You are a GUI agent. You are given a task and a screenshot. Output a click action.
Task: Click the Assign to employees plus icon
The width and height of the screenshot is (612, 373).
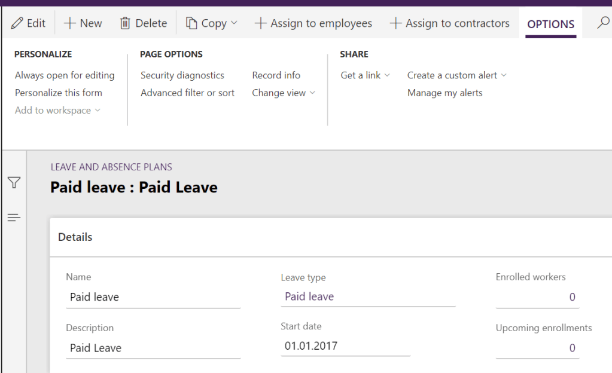point(261,23)
